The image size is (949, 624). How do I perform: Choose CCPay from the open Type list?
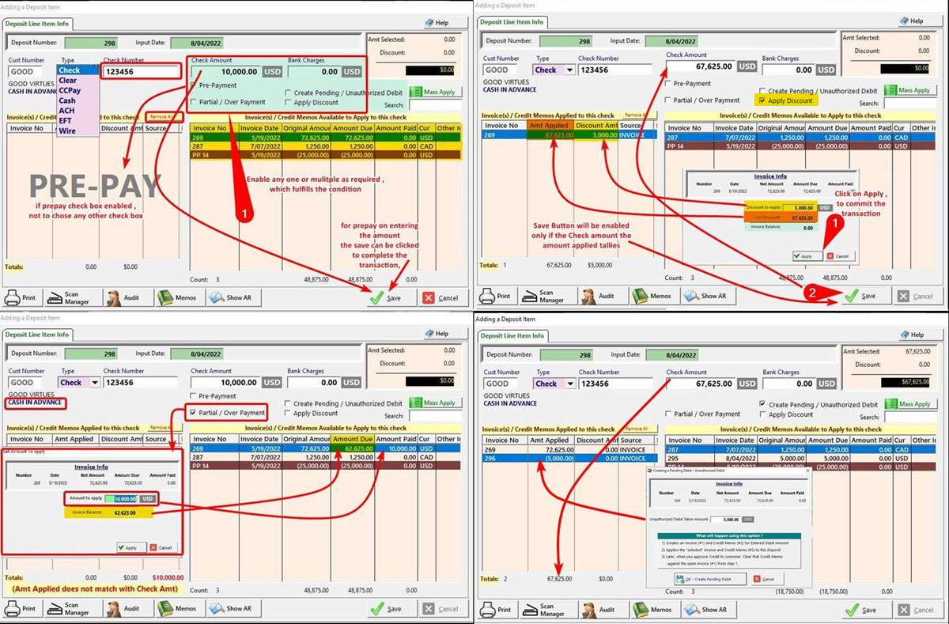point(78,91)
